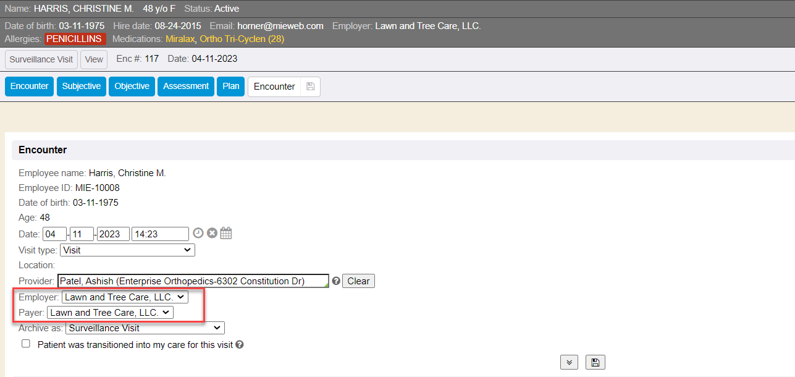Open the Visit type dropdown
This screenshot has width=795, height=377.
(x=127, y=250)
